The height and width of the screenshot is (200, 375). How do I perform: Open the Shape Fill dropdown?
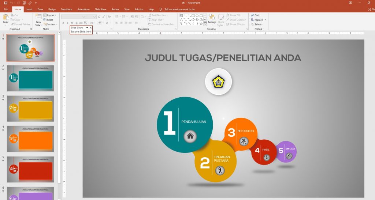click(234, 15)
